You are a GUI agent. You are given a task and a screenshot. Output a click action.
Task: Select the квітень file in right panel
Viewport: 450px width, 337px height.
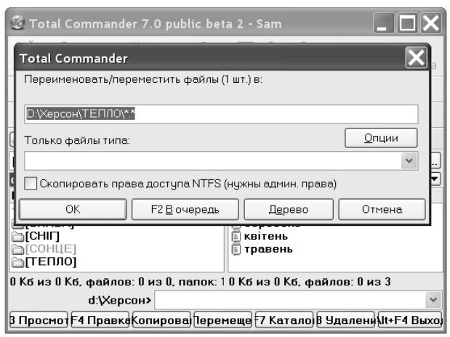(266, 236)
